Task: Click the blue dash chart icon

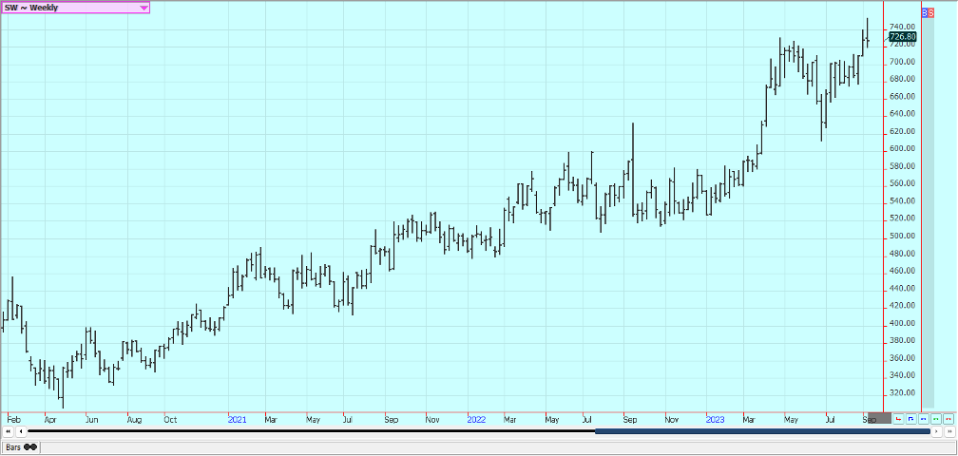Action: pyautogui.click(x=923, y=418)
